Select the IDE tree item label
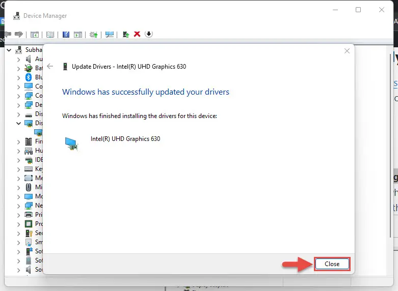This screenshot has width=398, height=291. 39,159
